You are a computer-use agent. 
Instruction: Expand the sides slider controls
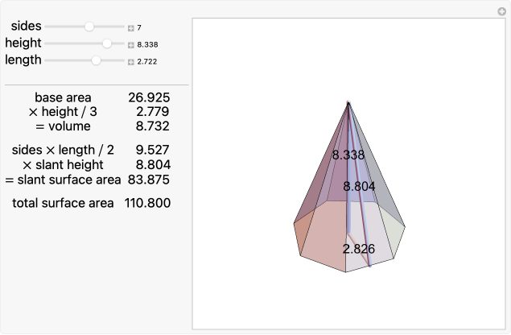pyautogui.click(x=130, y=27)
